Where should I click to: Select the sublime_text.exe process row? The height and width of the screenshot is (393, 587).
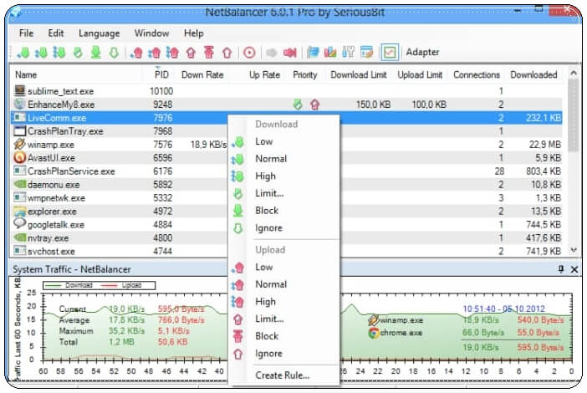(x=286, y=91)
